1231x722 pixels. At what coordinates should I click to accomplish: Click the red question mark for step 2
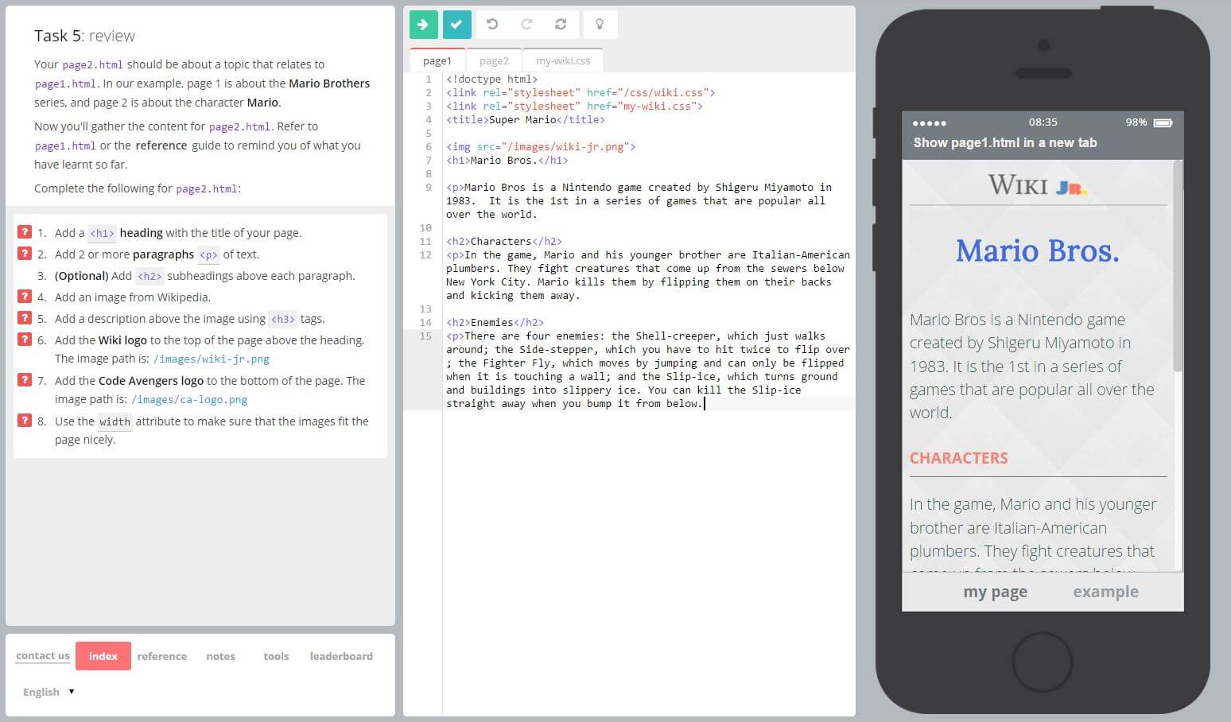25,254
